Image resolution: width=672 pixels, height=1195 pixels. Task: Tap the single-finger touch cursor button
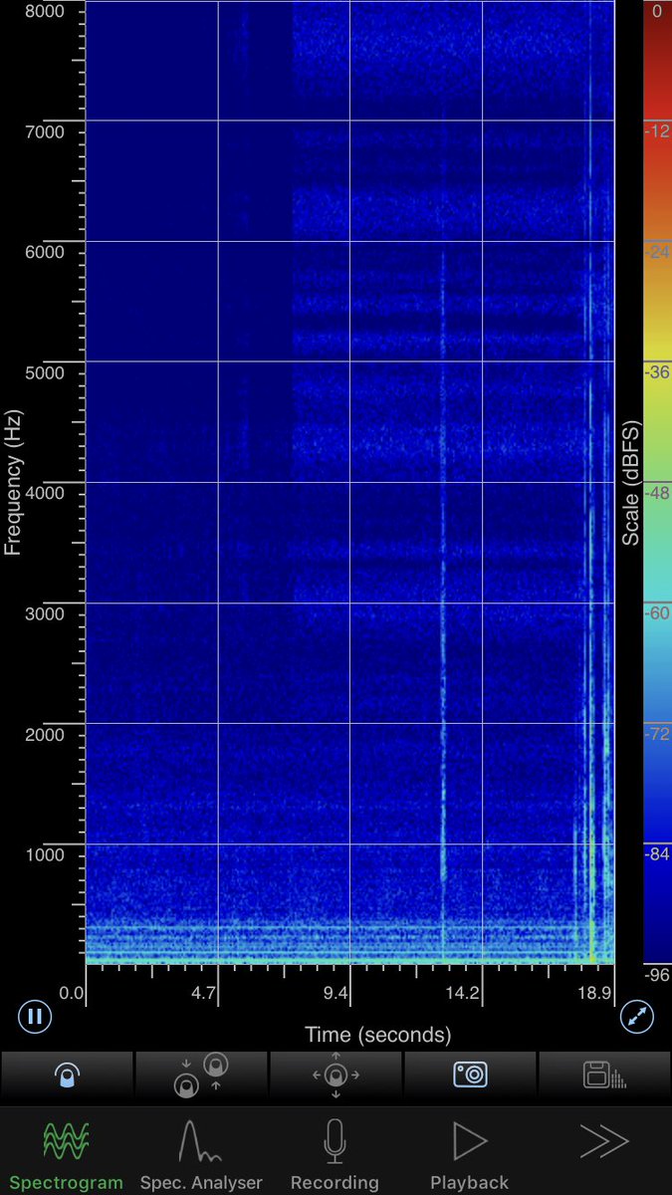click(67, 1075)
